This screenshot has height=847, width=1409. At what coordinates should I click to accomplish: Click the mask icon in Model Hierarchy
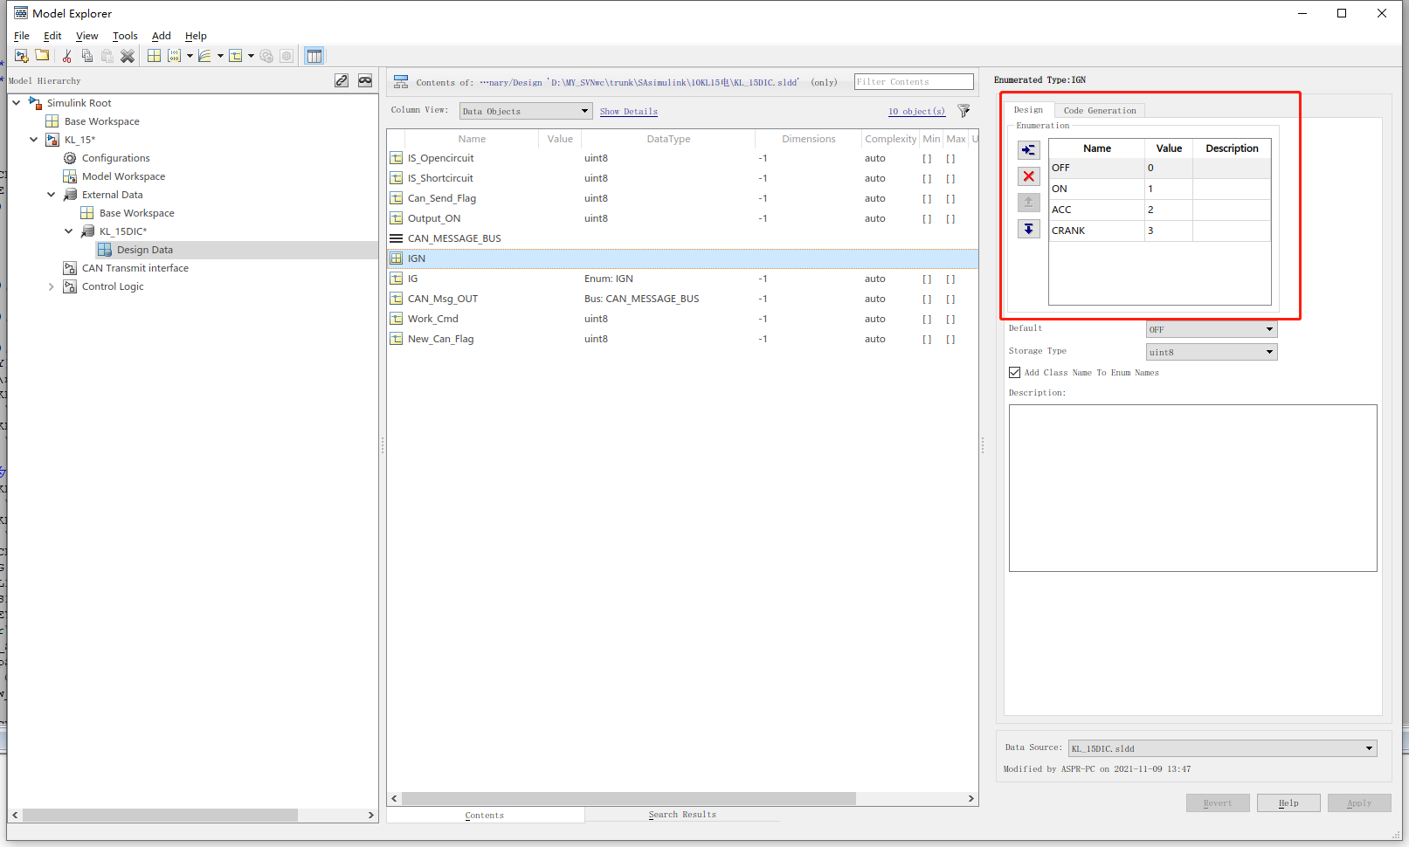coord(365,80)
